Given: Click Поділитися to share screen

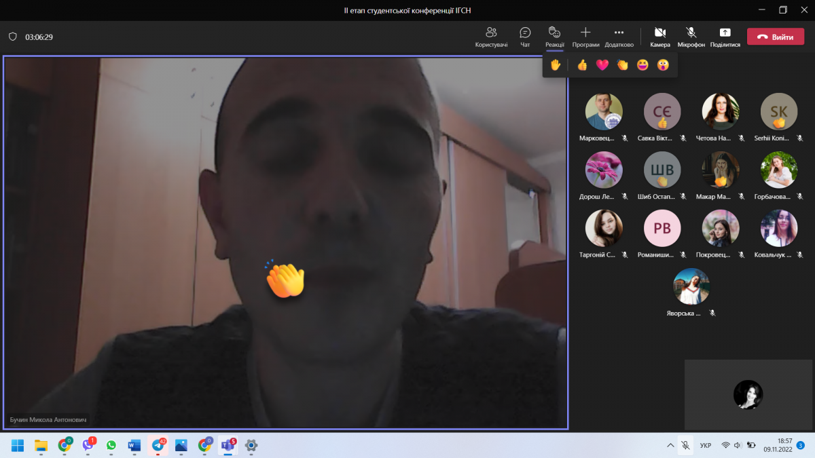Looking at the screenshot, I should (x=725, y=37).
